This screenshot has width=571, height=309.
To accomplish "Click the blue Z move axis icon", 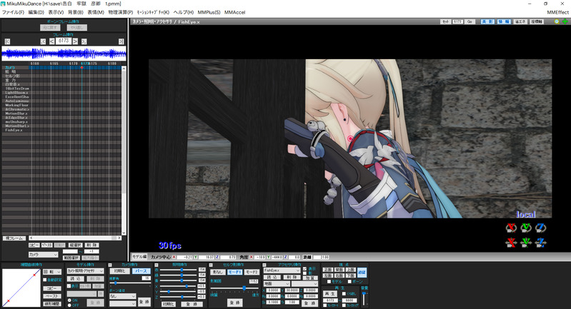I will pos(540,242).
